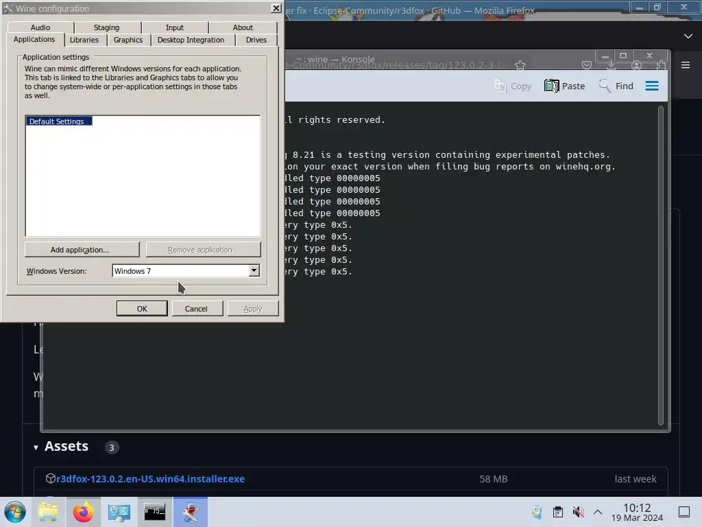Viewport: 702px width, 527px height.
Task: Open the Firefox account icon
Action: coord(636,66)
